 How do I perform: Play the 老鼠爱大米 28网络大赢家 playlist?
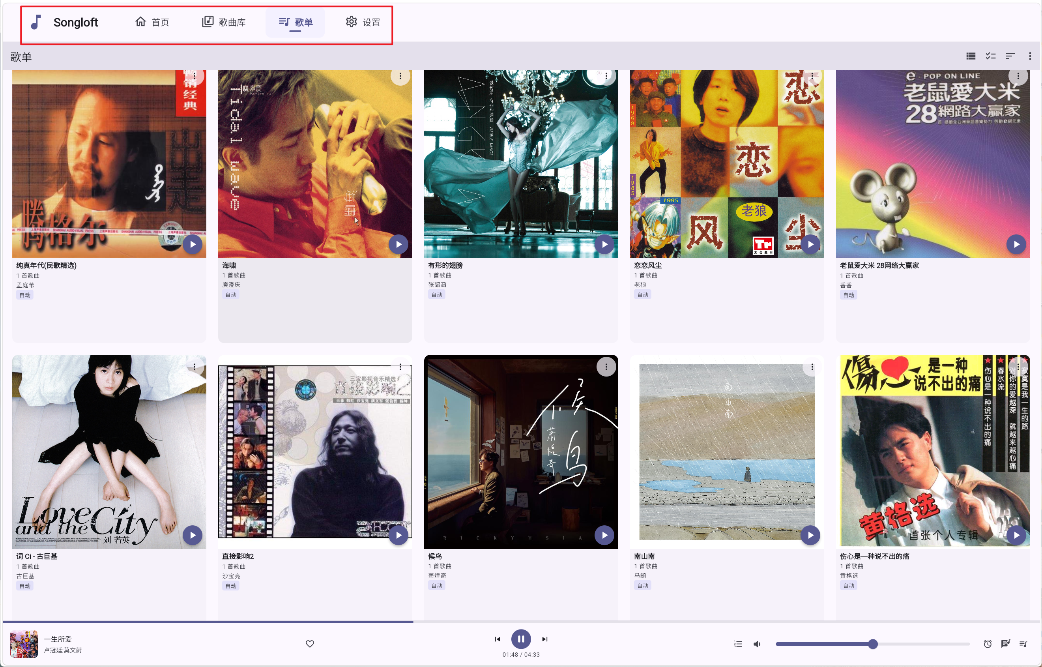pyautogui.click(x=1016, y=244)
